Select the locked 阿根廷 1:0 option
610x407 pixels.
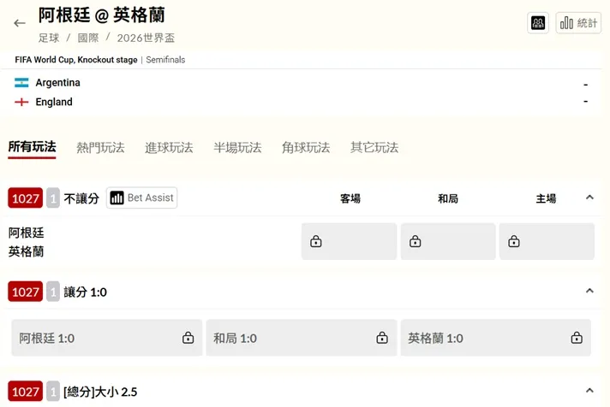107,338
